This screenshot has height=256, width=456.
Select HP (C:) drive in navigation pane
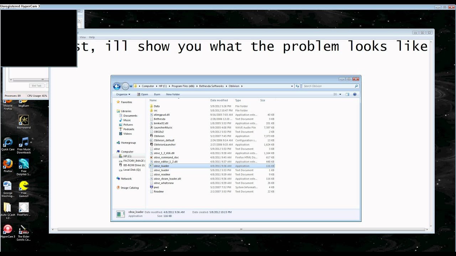(127, 156)
